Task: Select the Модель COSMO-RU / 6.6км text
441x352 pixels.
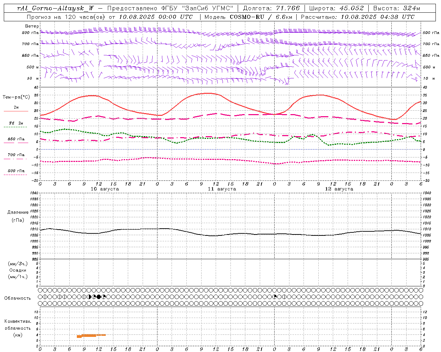Action: tap(248, 17)
